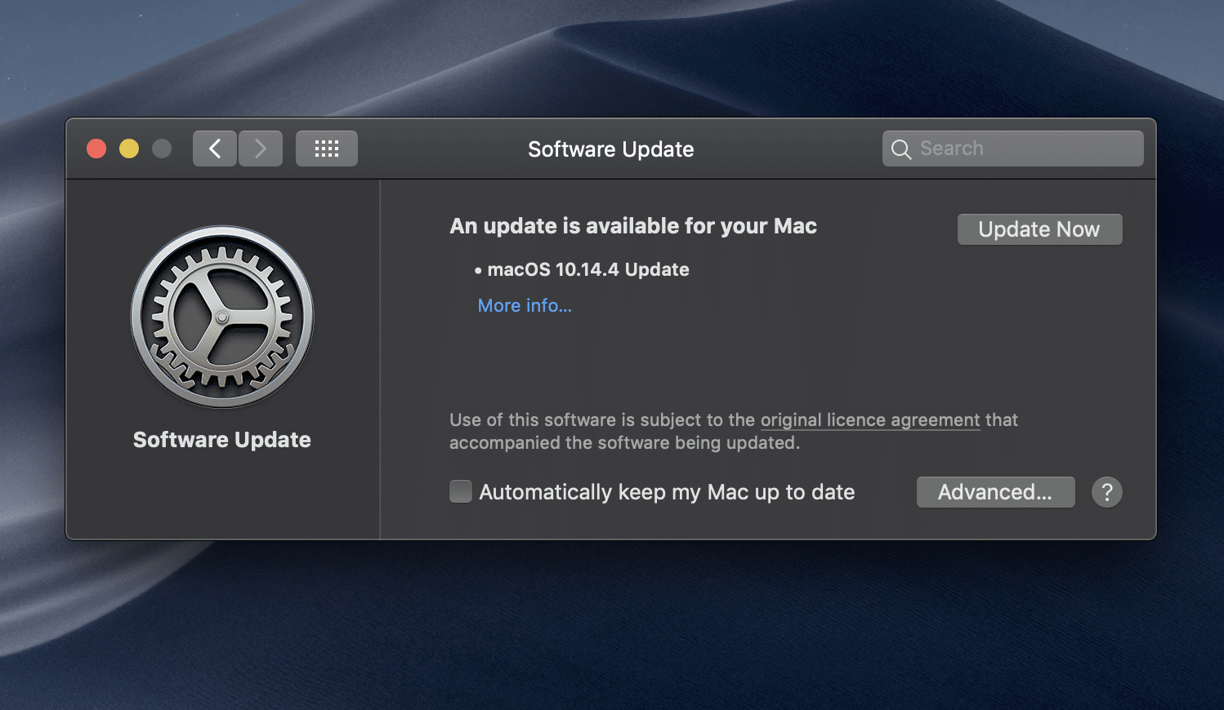Click the Software Update gear icon
The image size is (1224, 710).
click(221, 317)
